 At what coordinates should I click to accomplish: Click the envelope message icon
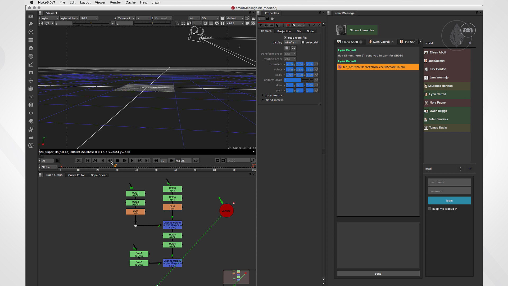point(468,30)
